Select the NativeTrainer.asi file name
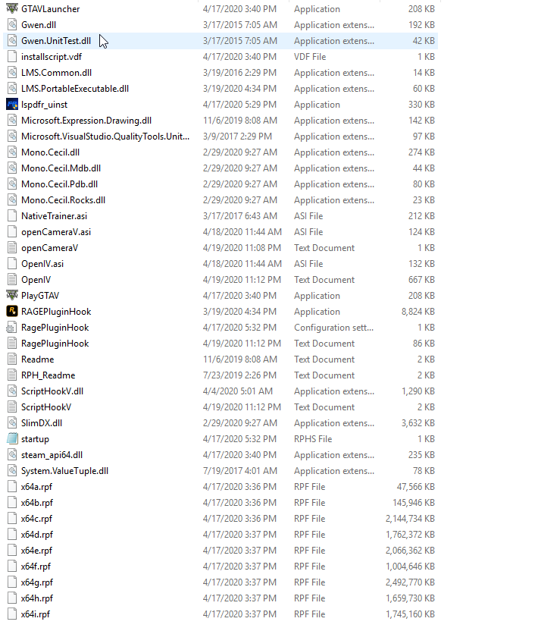Viewport: 538px width, 631px height. click(x=55, y=216)
